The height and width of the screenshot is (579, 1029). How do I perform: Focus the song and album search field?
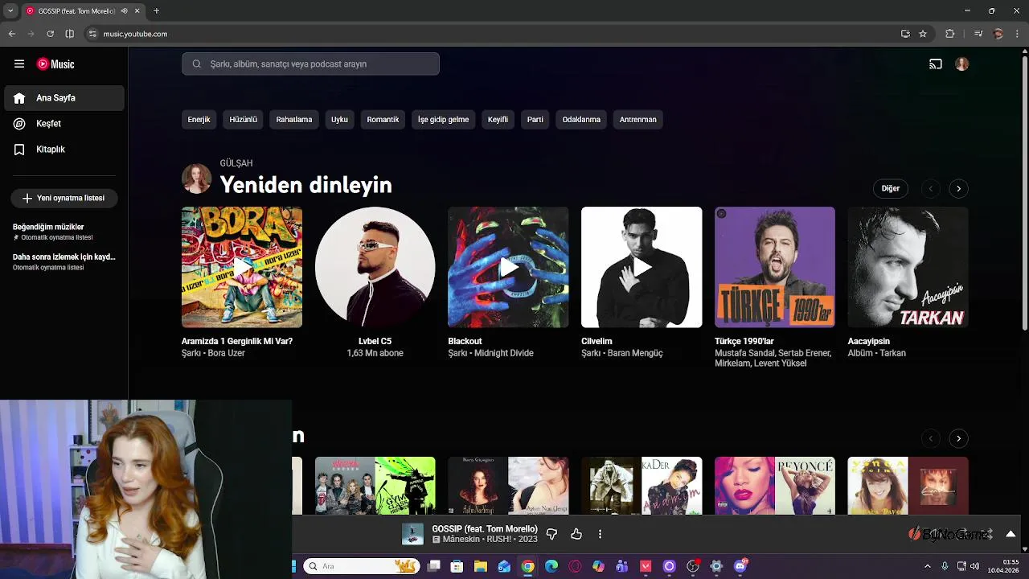point(310,64)
